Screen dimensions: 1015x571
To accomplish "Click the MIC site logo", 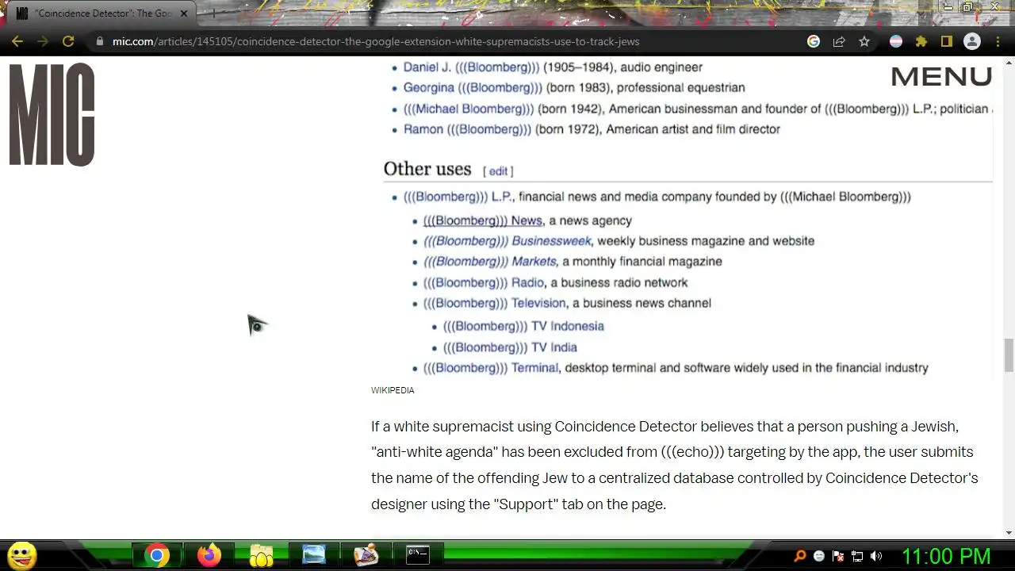I will [x=52, y=115].
